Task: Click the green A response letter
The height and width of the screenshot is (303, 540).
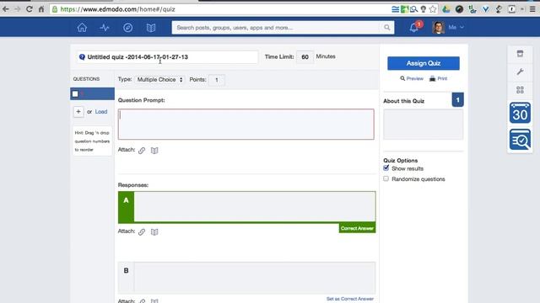Action: [126, 200]
